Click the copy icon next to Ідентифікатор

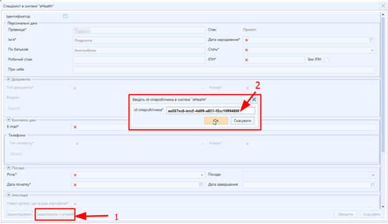tap(65, 16)
